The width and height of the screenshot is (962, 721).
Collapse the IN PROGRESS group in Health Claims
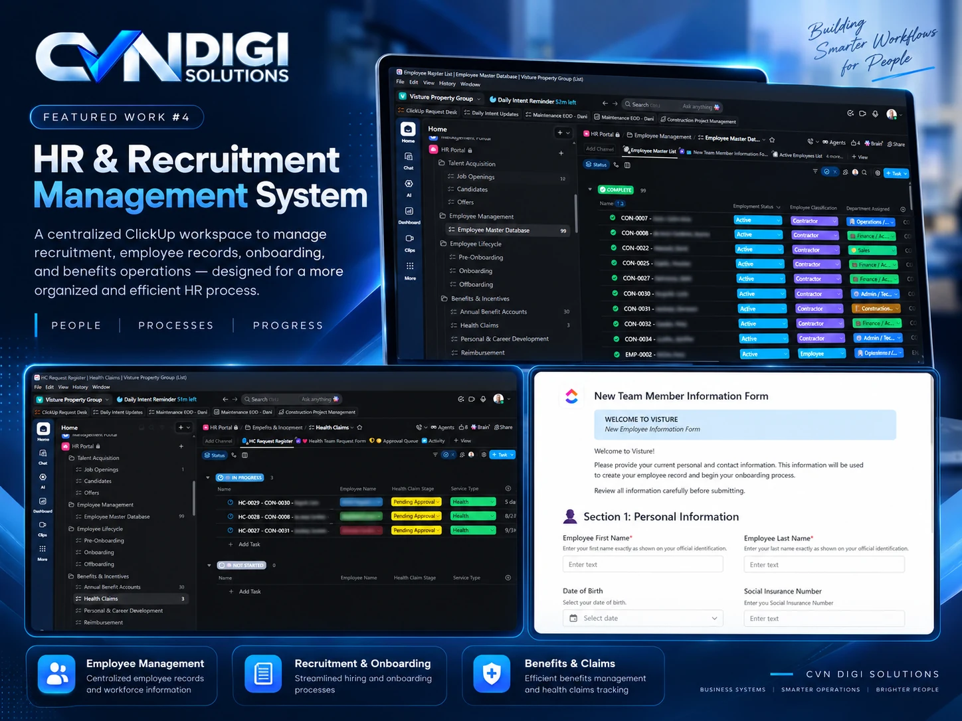[x=208, y=477]
